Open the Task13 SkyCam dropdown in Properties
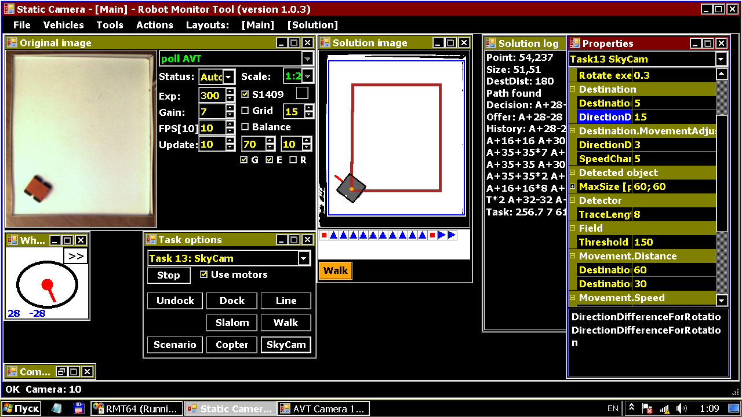The width and height of the screenshot is (742, 417). 721,59
